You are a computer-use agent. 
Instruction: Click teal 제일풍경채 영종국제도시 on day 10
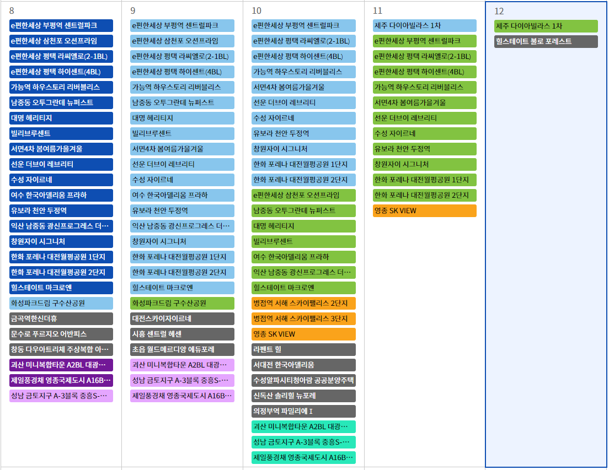coord(303,457)
